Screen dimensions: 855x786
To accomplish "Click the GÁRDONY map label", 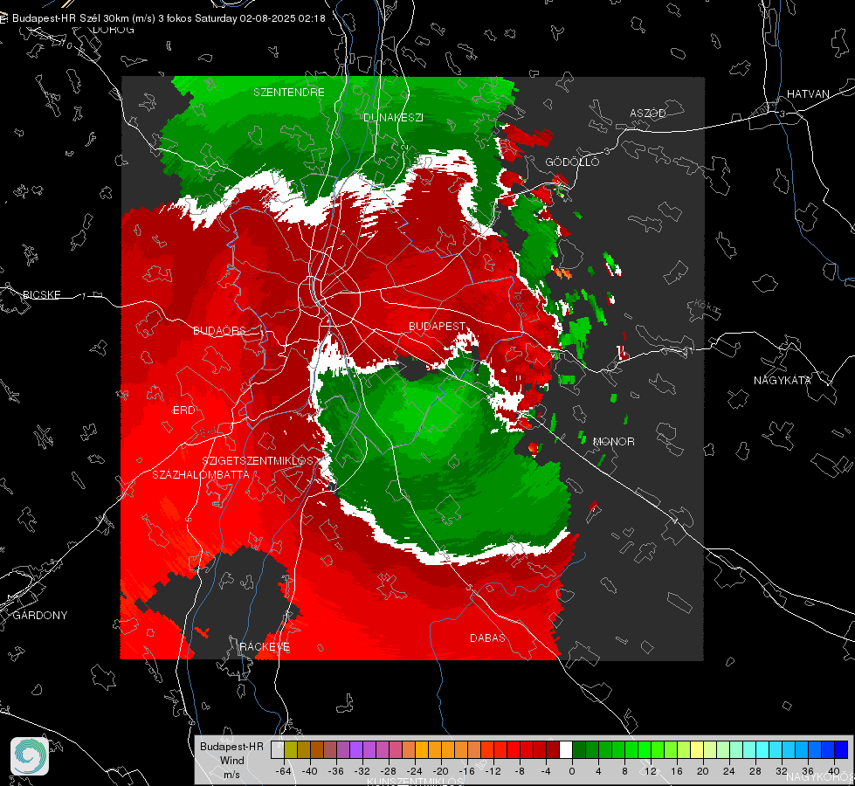I will pyautogui.click(x=40, y=616).
